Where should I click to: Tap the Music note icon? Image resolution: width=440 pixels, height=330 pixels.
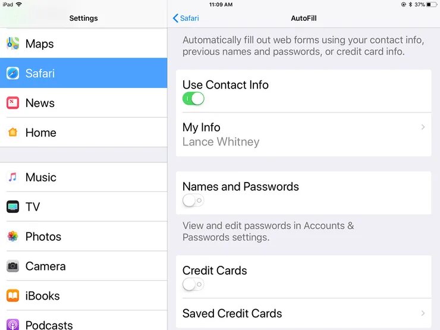[x=12, y=177]
